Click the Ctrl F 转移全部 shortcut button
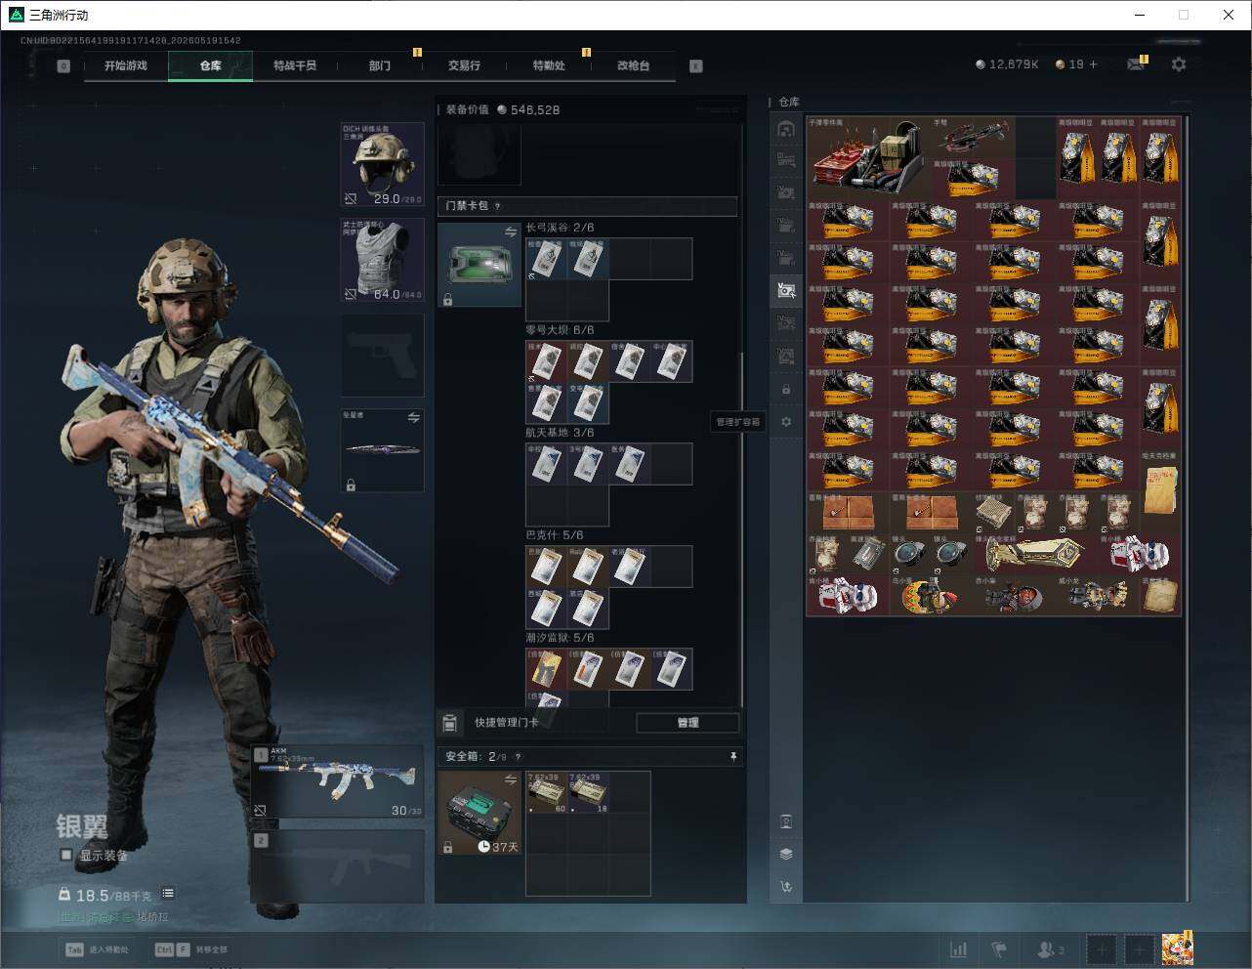 [x=191, y=949]
